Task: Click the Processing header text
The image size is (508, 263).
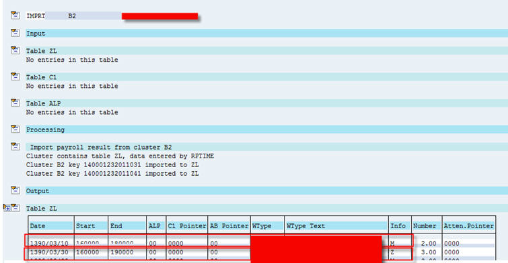Action: pyautogui.click(x=45, y=129)
